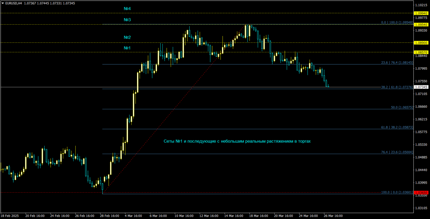This screenshot has width=430, height=219.
Task: Click 1.06660 on the price axis
Action: 421,107
